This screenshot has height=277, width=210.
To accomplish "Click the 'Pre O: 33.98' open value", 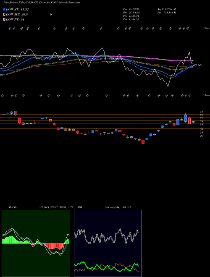I will [131, 9].
